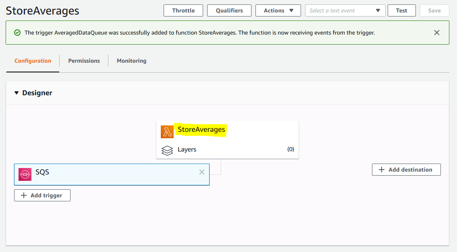This screenshot has height=252, width=457.
Task: Open the Select a test event dropdown
Action: click(345, 10)
